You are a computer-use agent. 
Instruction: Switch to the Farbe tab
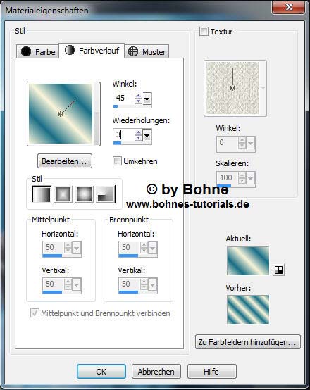coord(38,51)
